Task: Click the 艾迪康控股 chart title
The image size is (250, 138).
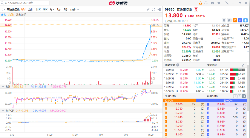Action: click(x=13, y=10)
